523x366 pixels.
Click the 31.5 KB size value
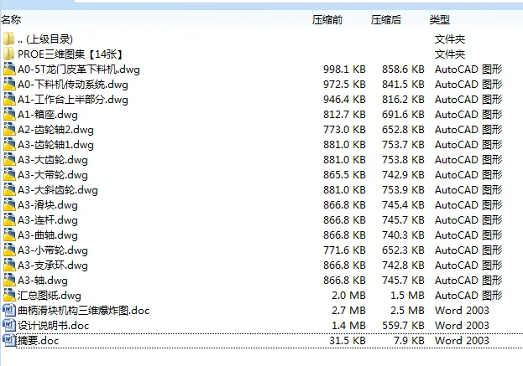[348, 340]
